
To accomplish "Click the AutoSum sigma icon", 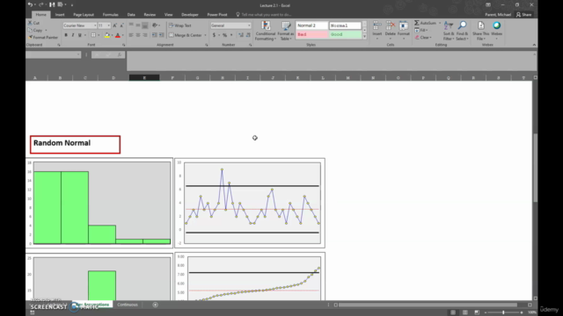I will [416, 23].
